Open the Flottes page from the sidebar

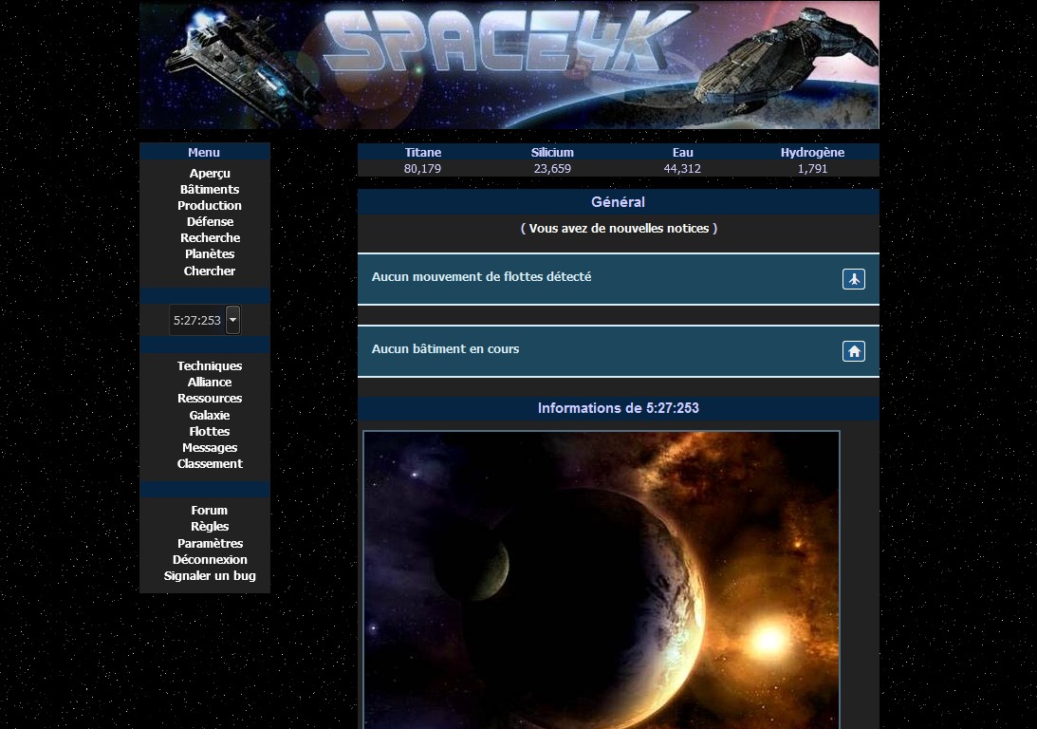tap(209, 431)
